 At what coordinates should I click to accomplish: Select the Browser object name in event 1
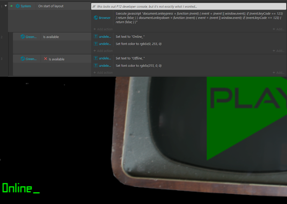pyautogui.click(x=105, y=18)
